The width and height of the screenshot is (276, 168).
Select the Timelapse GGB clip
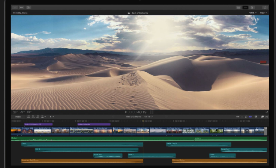[27, 131]
